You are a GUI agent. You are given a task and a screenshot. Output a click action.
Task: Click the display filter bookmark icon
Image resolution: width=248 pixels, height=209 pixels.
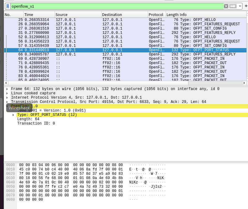(x=8, y=6)
